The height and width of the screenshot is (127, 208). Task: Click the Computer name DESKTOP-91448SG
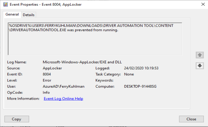point(140,86)
